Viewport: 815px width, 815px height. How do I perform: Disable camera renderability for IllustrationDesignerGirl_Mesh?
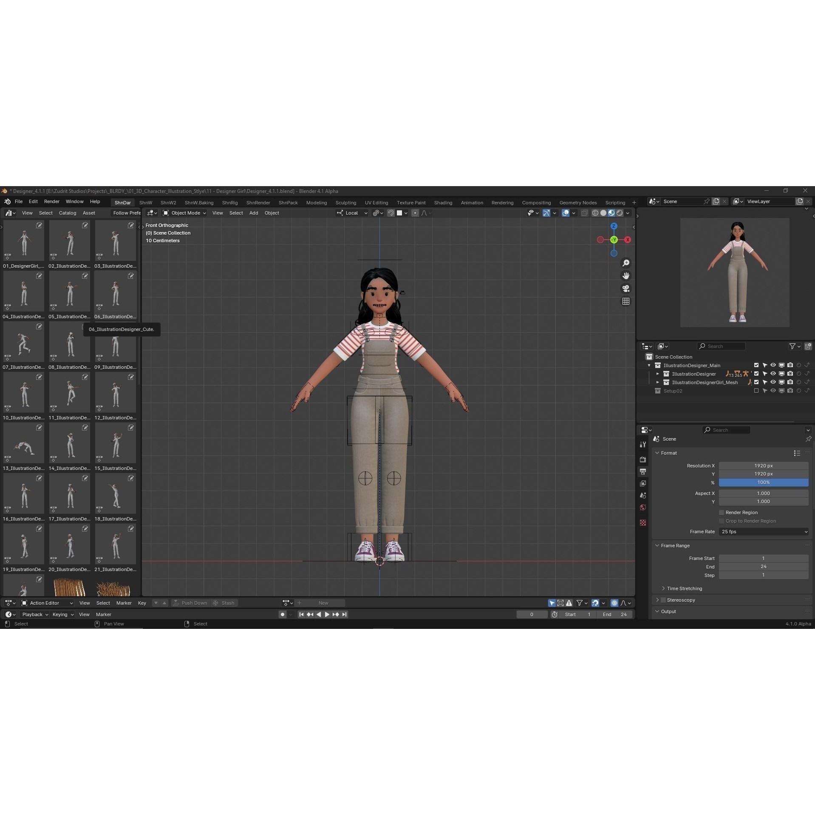pyautogui.click(x=790, y=382)
